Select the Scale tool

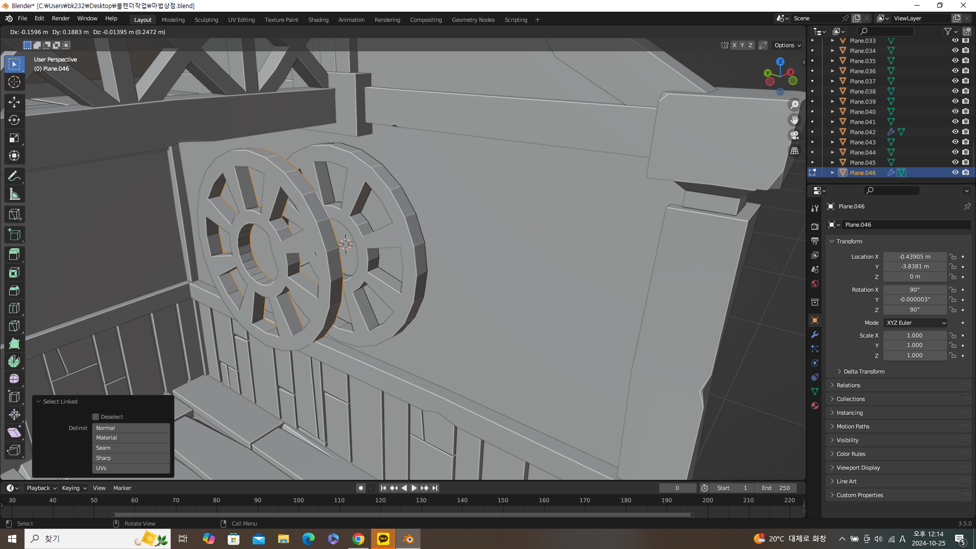14,138
